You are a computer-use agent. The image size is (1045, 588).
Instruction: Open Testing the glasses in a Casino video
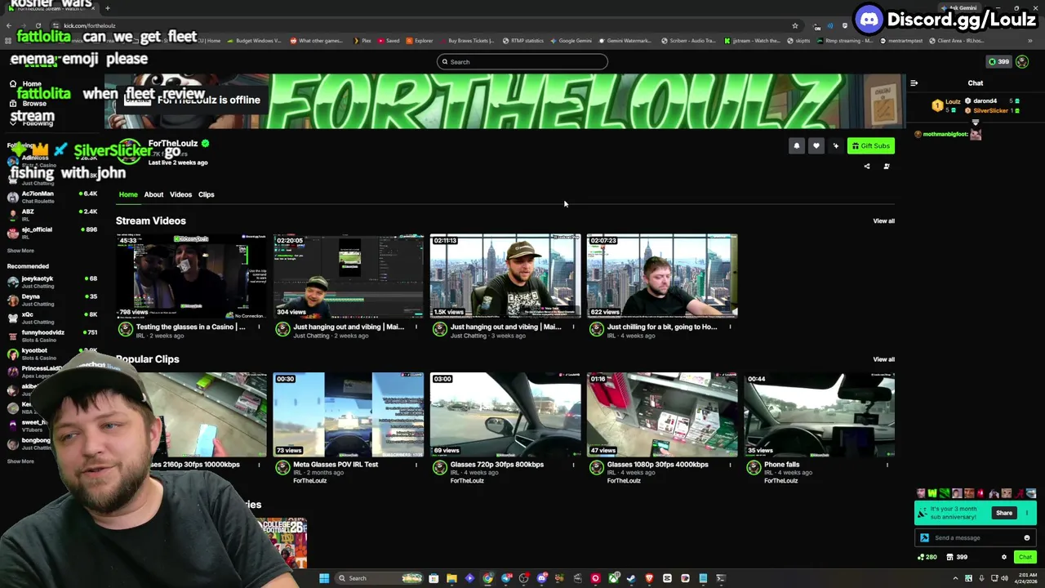pos(191,276)
